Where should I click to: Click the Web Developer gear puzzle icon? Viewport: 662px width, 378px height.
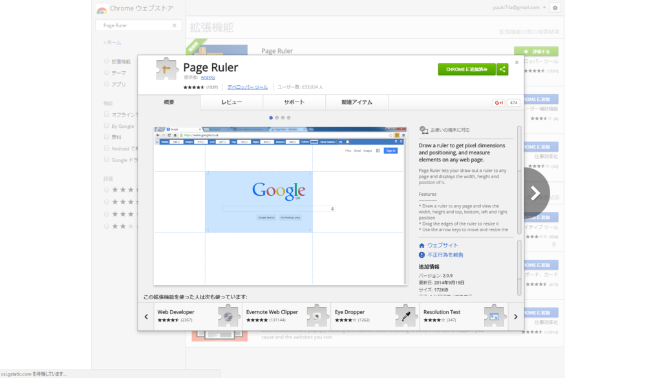(x=228, y=315)
